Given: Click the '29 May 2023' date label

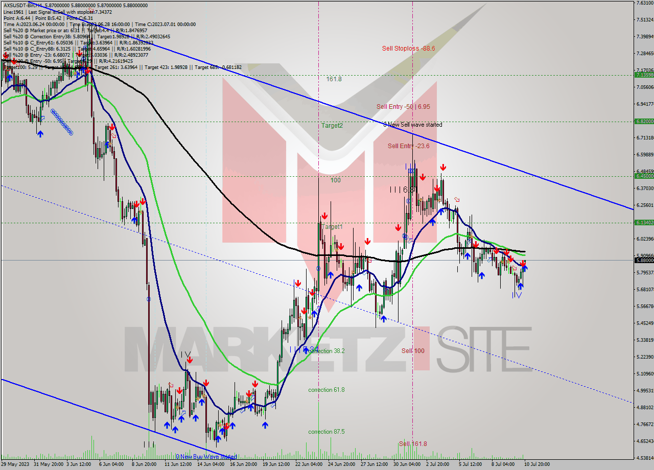Looking at the screenshot, I should [x=15, y=464].
